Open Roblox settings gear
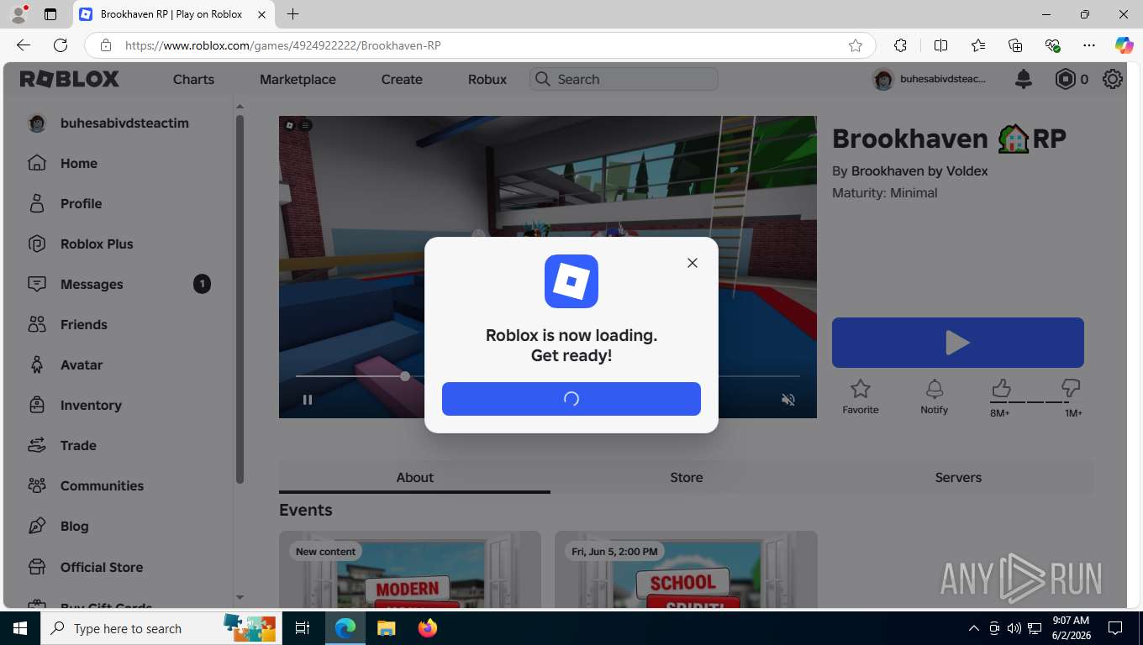Screen dimensions: 1143x645 [x=1113, y=79]
